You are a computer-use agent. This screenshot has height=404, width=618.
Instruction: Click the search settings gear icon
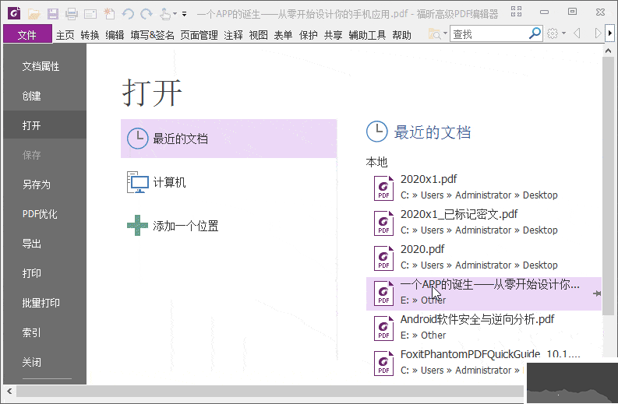pyautogui.click(x=553, y=33)
